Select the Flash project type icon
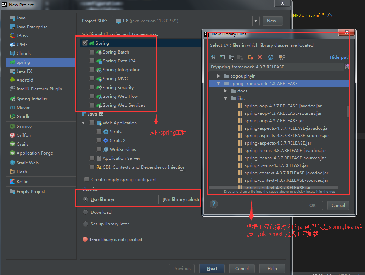365x275 pixels. coord(12,172)
